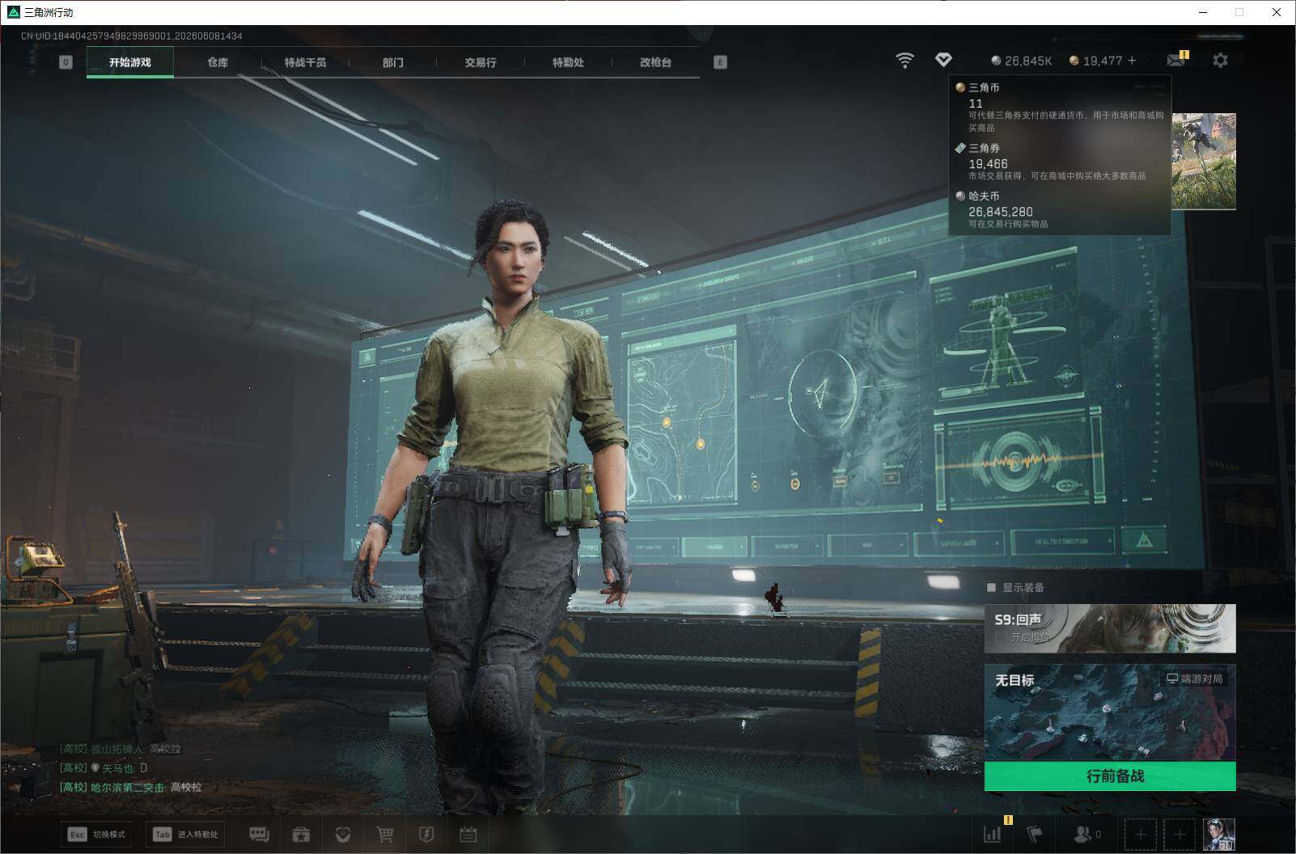The width and height of the screenshot is (1296, 854).
Task: Switch to the 仓库 tab
Action: click(x=218, y=62)
